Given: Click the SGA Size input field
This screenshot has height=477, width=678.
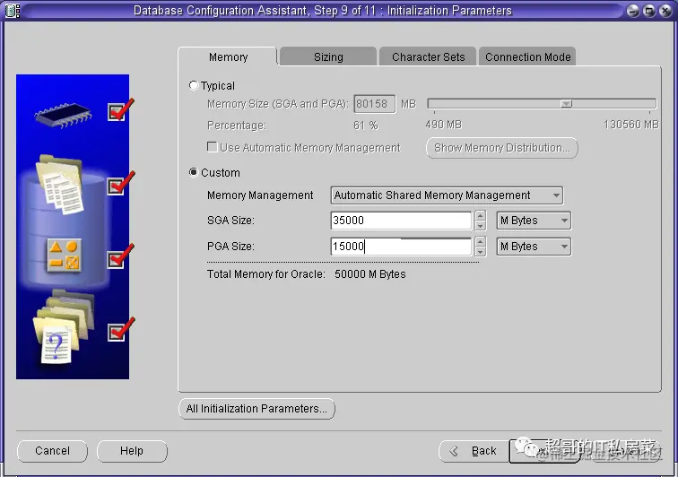Looking at the screenshot, I should (401, 221).
